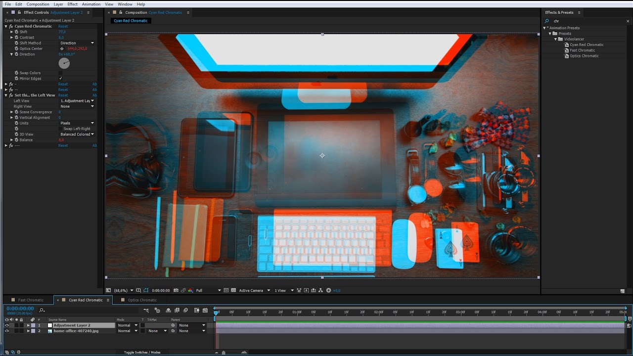Click Always Preview This View icon
Image resolution: width=633 pixels, height=356 pixels.
pos(108,290)
